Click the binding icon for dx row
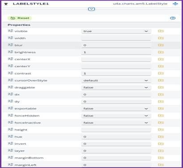Screen dimensions: 183x168 [161, 94]
